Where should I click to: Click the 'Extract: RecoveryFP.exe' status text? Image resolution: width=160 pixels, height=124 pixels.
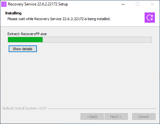coord(27,34)
